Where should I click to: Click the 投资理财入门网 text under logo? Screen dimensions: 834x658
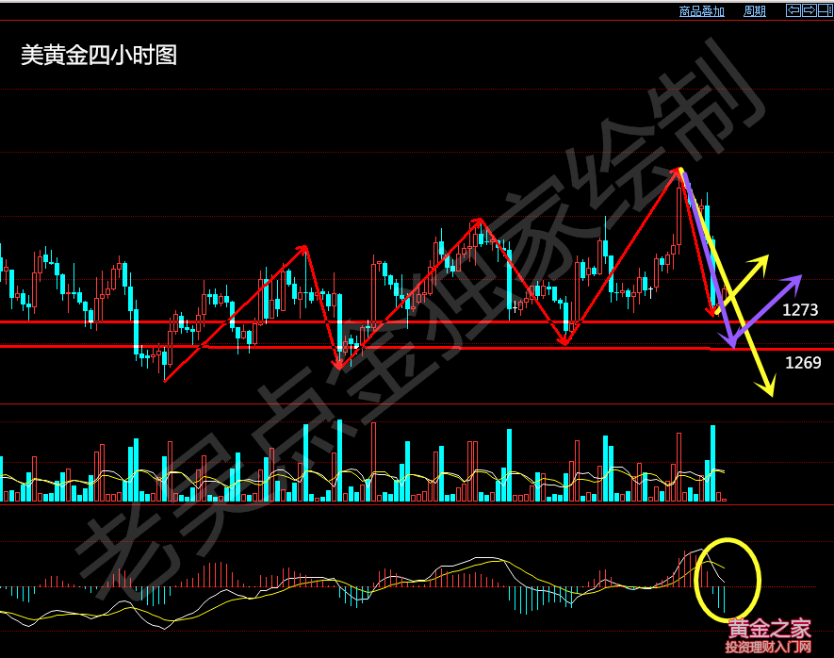tap(768, 648)
